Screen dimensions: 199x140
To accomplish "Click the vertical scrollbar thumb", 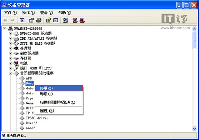I will (x=194, y=40).
